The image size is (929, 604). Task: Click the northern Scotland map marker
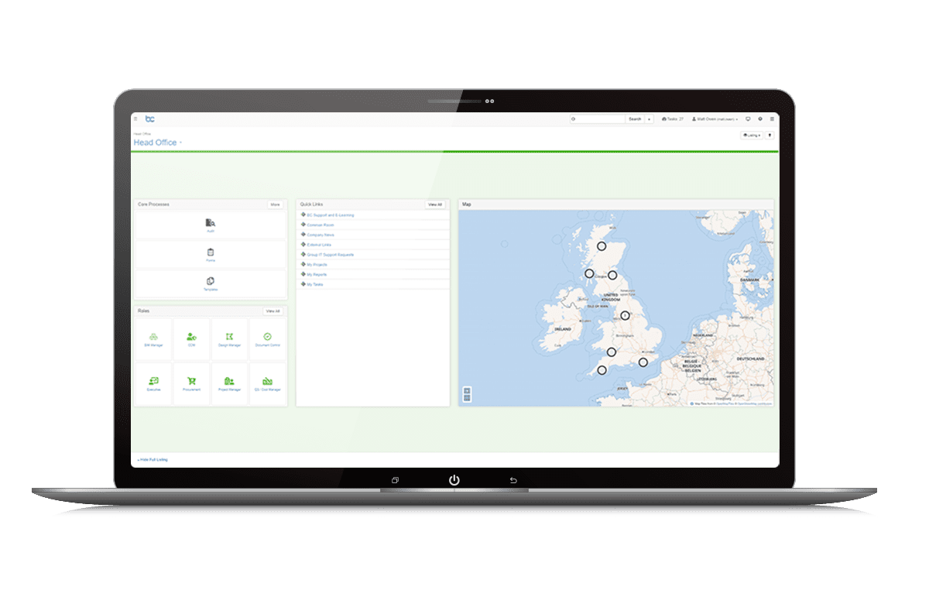(602, 246)
